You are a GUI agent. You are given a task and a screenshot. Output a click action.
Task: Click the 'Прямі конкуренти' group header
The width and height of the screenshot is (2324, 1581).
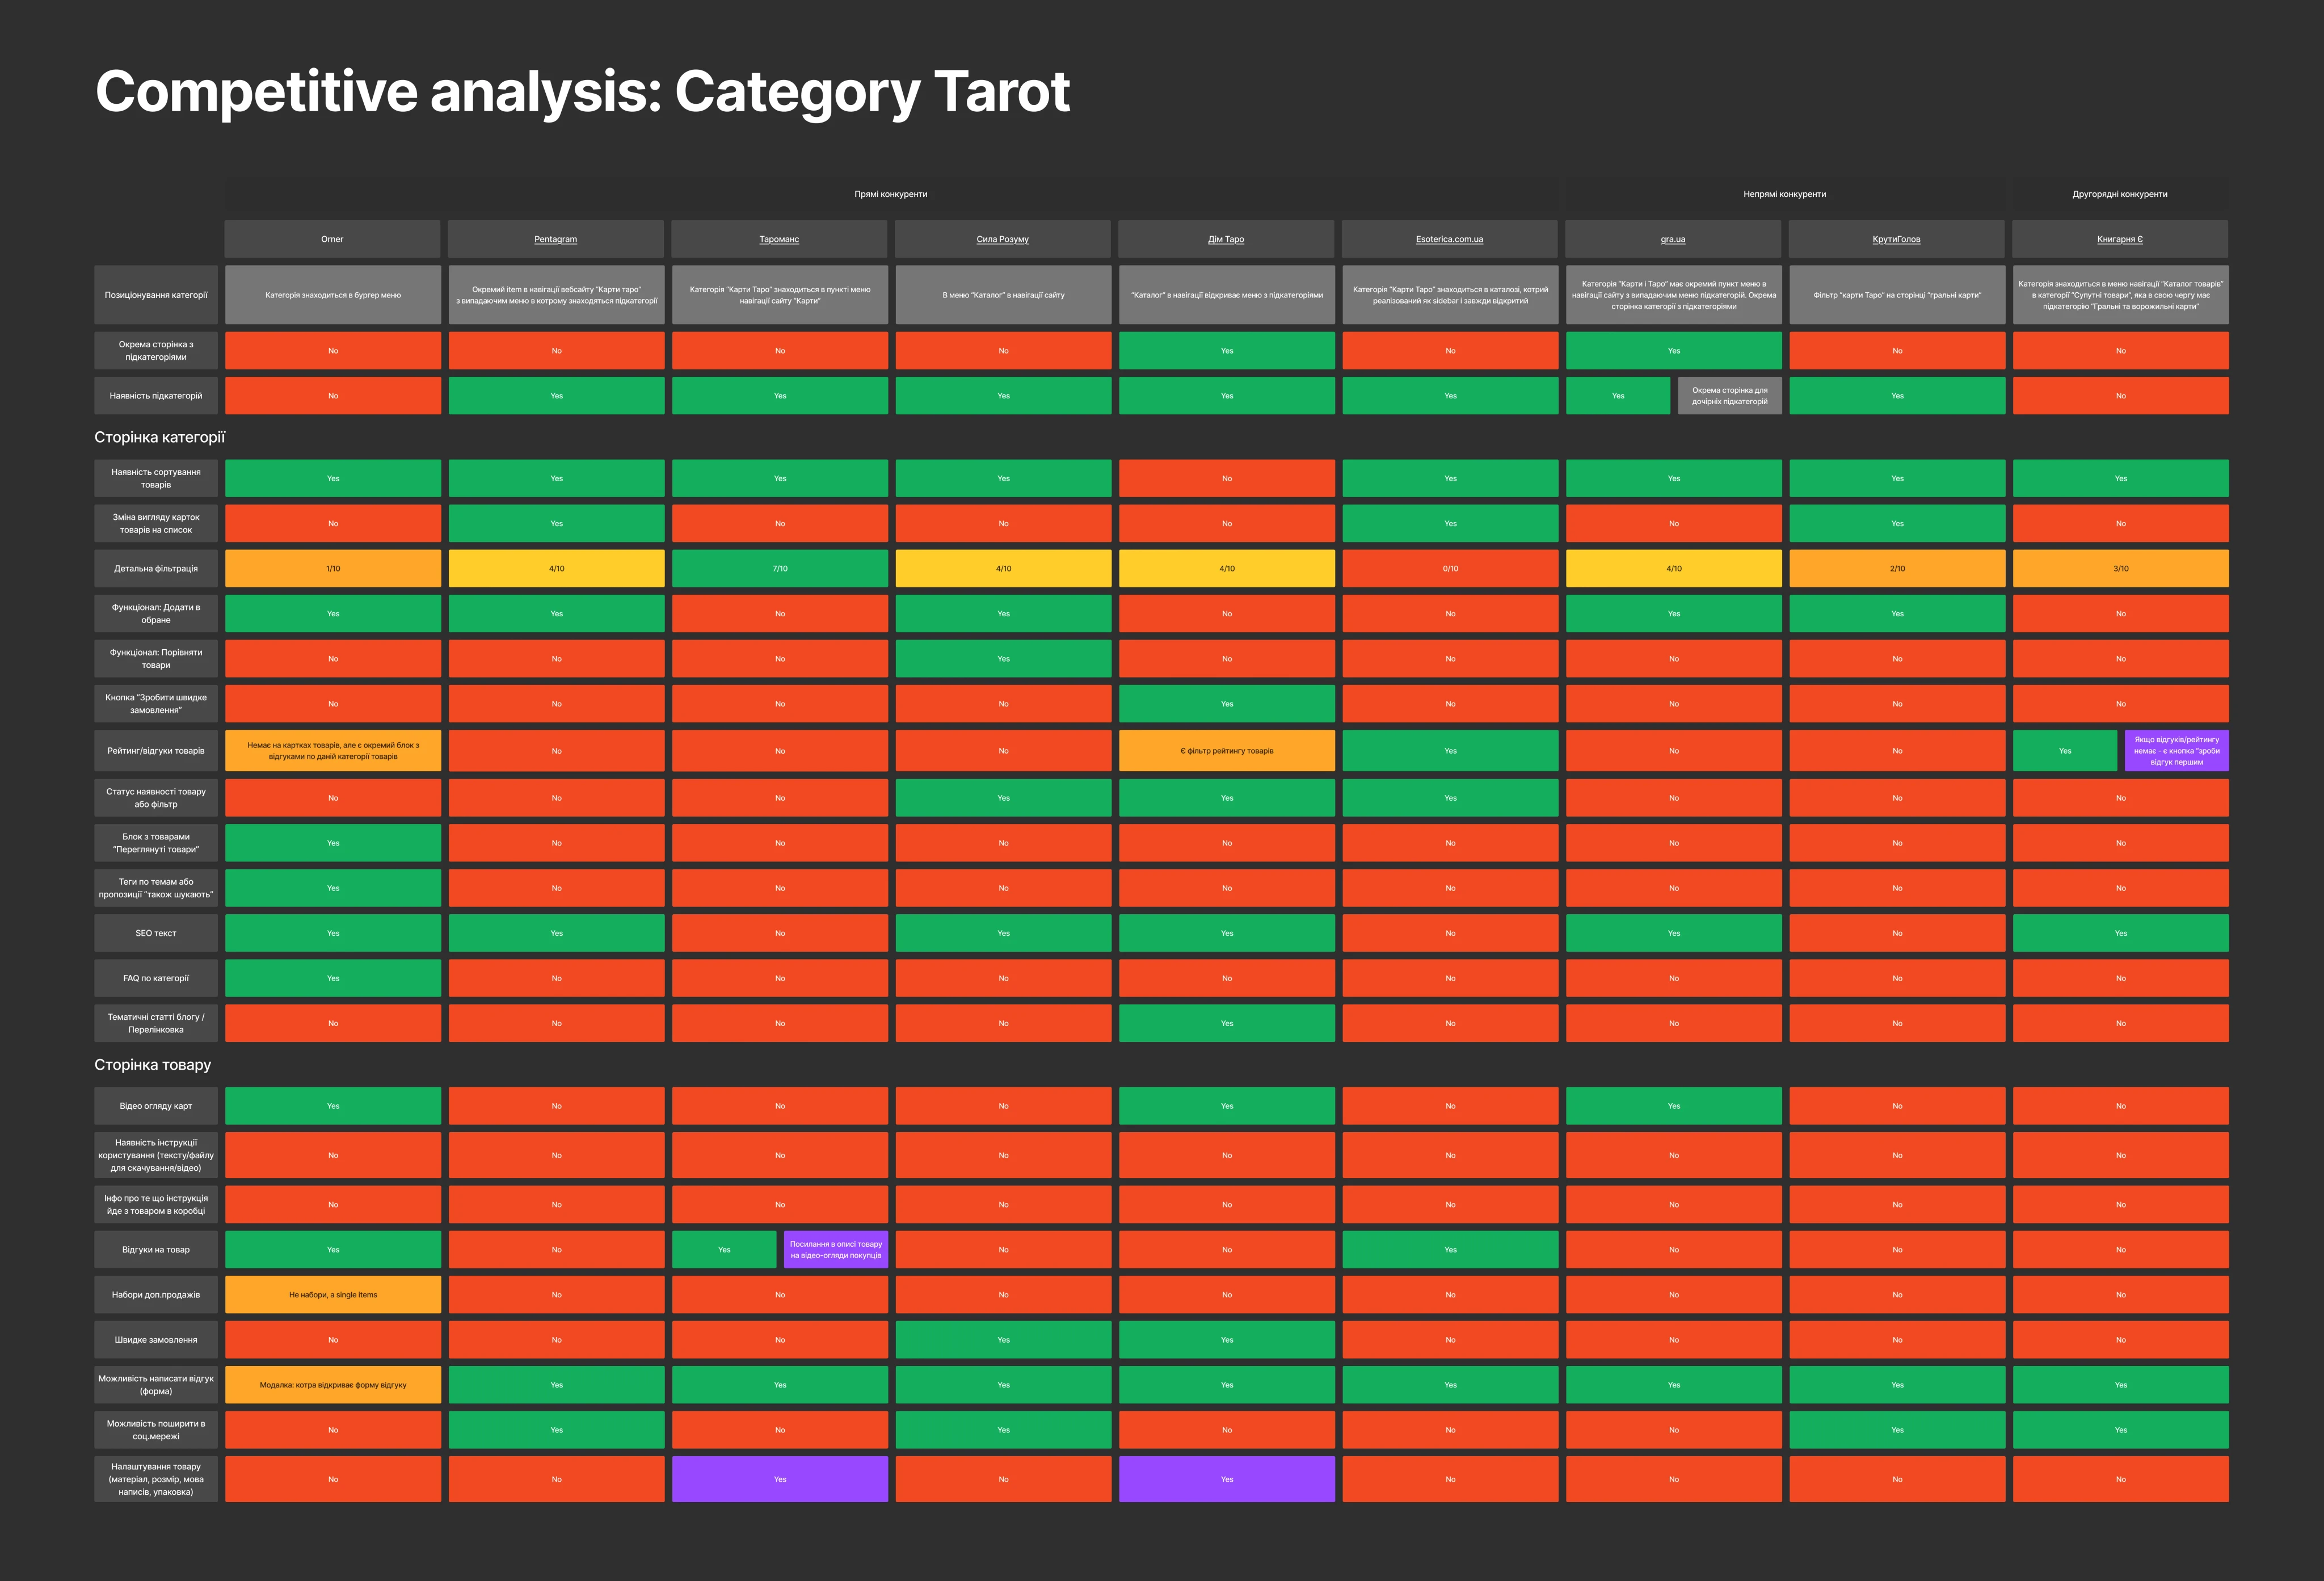click(890, 194)
